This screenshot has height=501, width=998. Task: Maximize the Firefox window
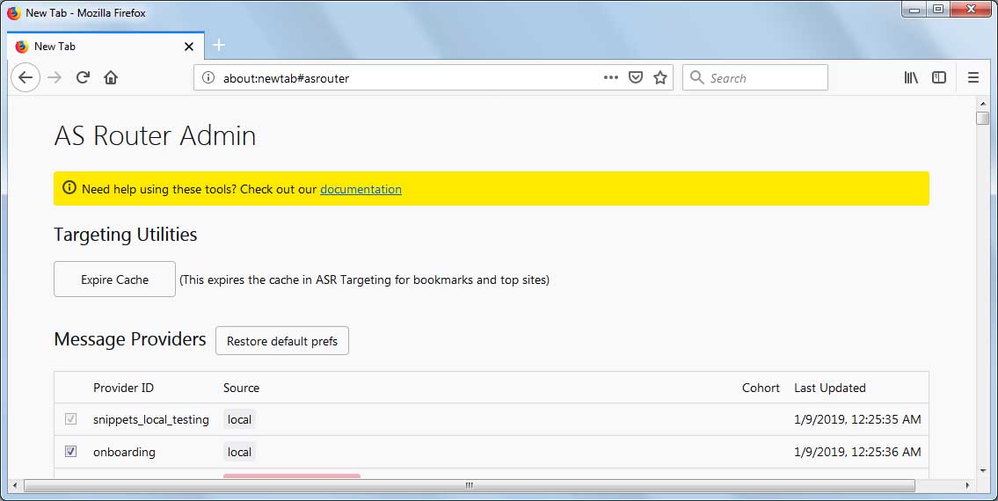(938, 10)
